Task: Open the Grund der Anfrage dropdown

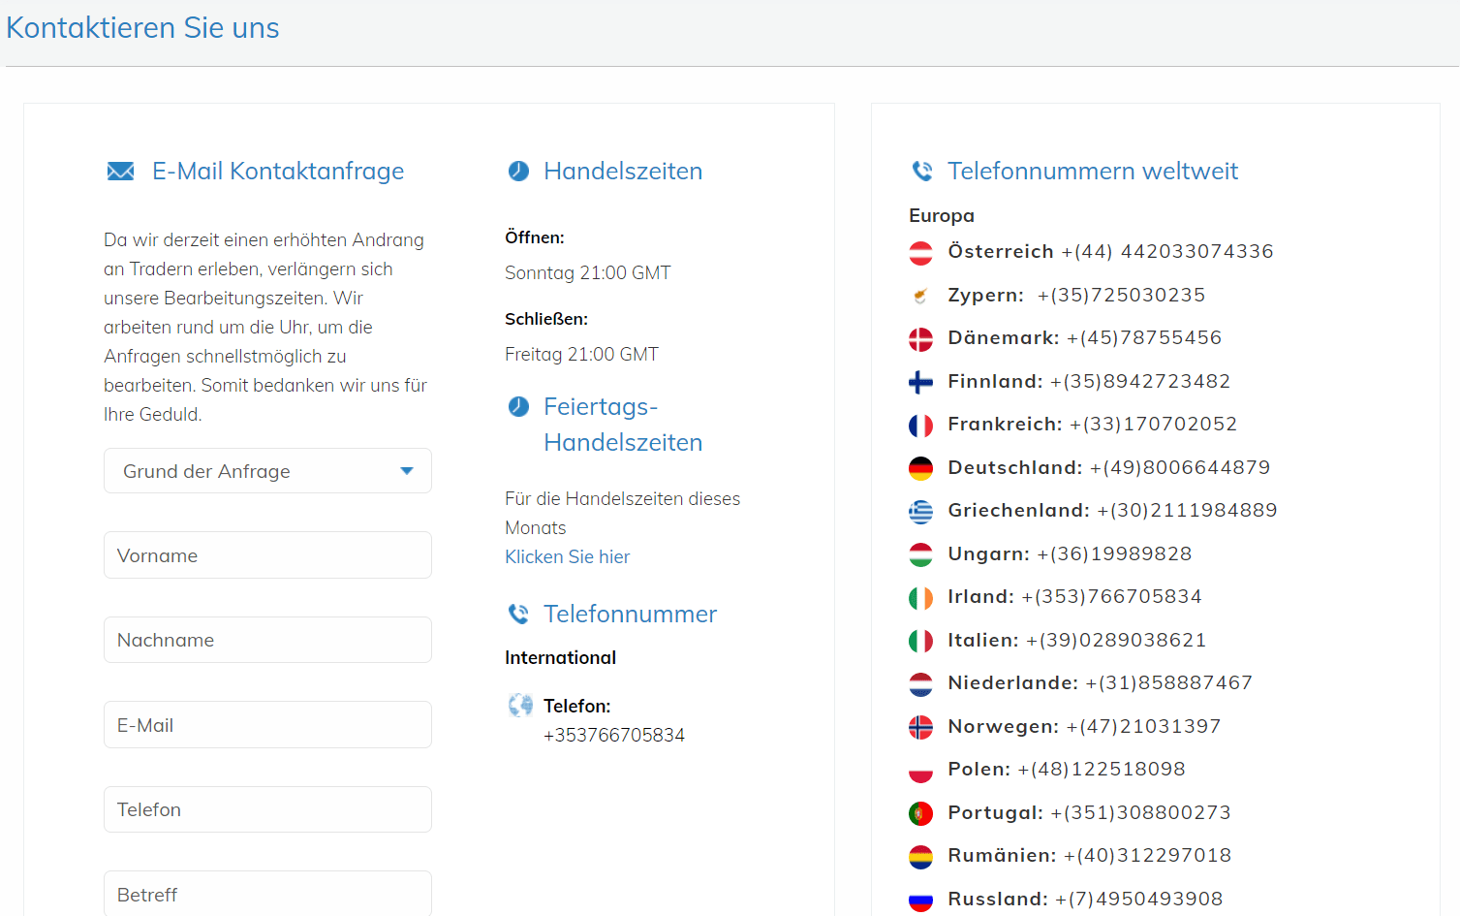Action: [267, 471]
